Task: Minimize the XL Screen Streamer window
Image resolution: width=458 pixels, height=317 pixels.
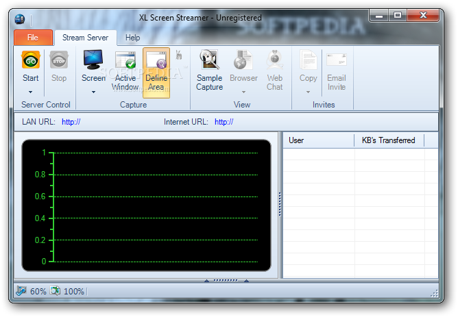Action: pyautogui.click(x=379, y=16)
